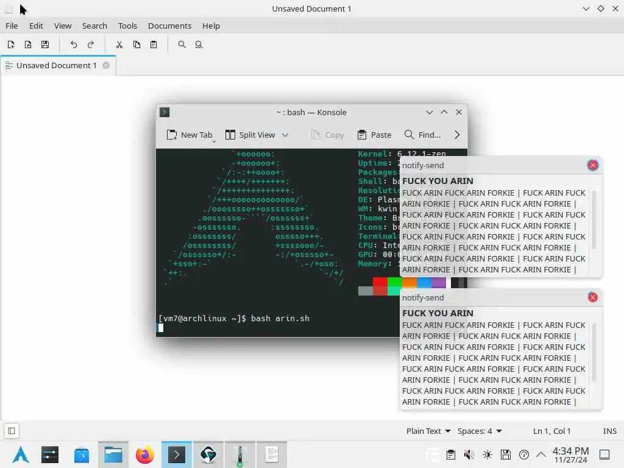Click Paste in Konsole toolbar
The image size is (624, 468).
pos(375,135)
